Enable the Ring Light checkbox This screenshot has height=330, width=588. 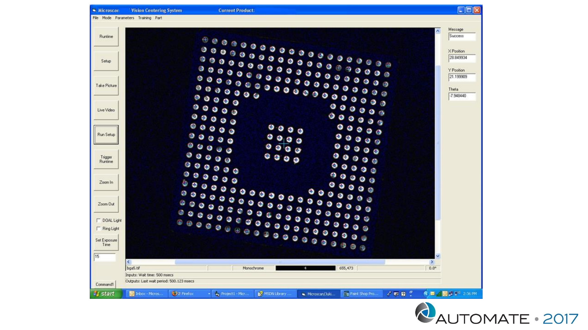tap(99, 229)
